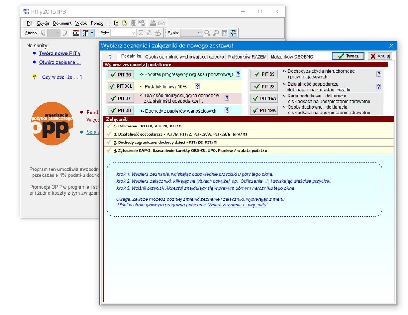Click Czy wiesz, że ... ? tip link
408x315 pixels.
pos(62,77)
